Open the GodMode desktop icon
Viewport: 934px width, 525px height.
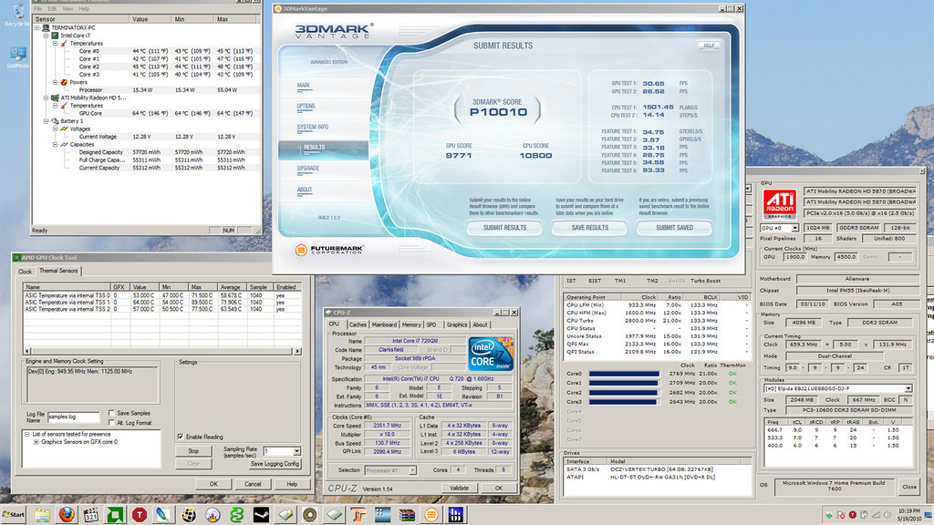17,57
